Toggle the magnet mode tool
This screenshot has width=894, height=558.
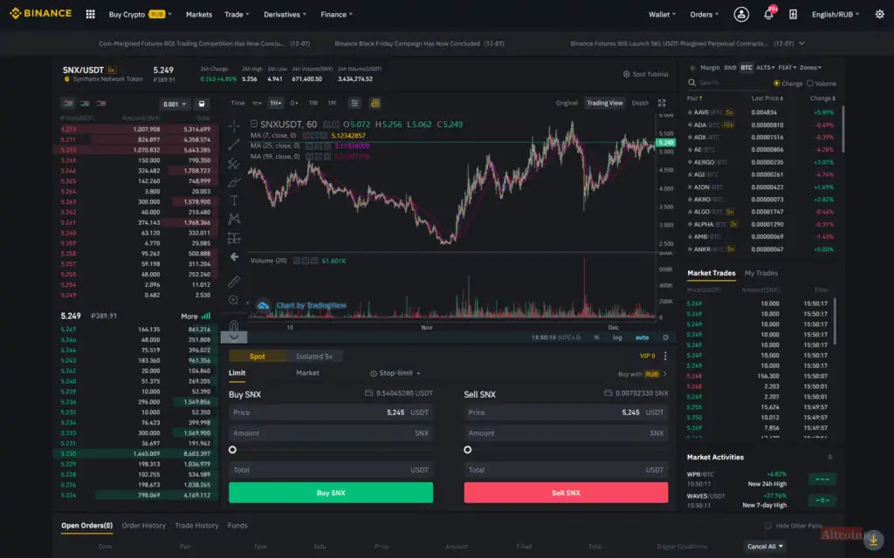click(234, 324)
